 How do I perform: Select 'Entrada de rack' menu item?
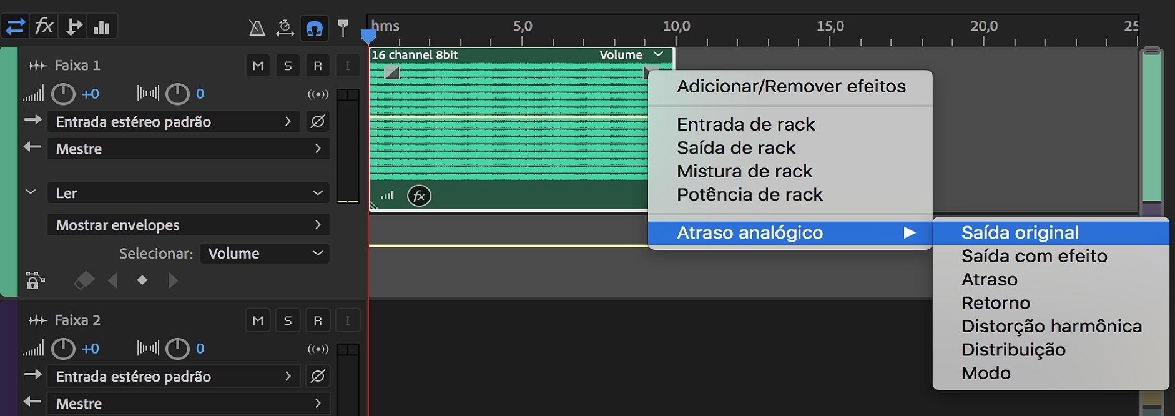(790, 124)
